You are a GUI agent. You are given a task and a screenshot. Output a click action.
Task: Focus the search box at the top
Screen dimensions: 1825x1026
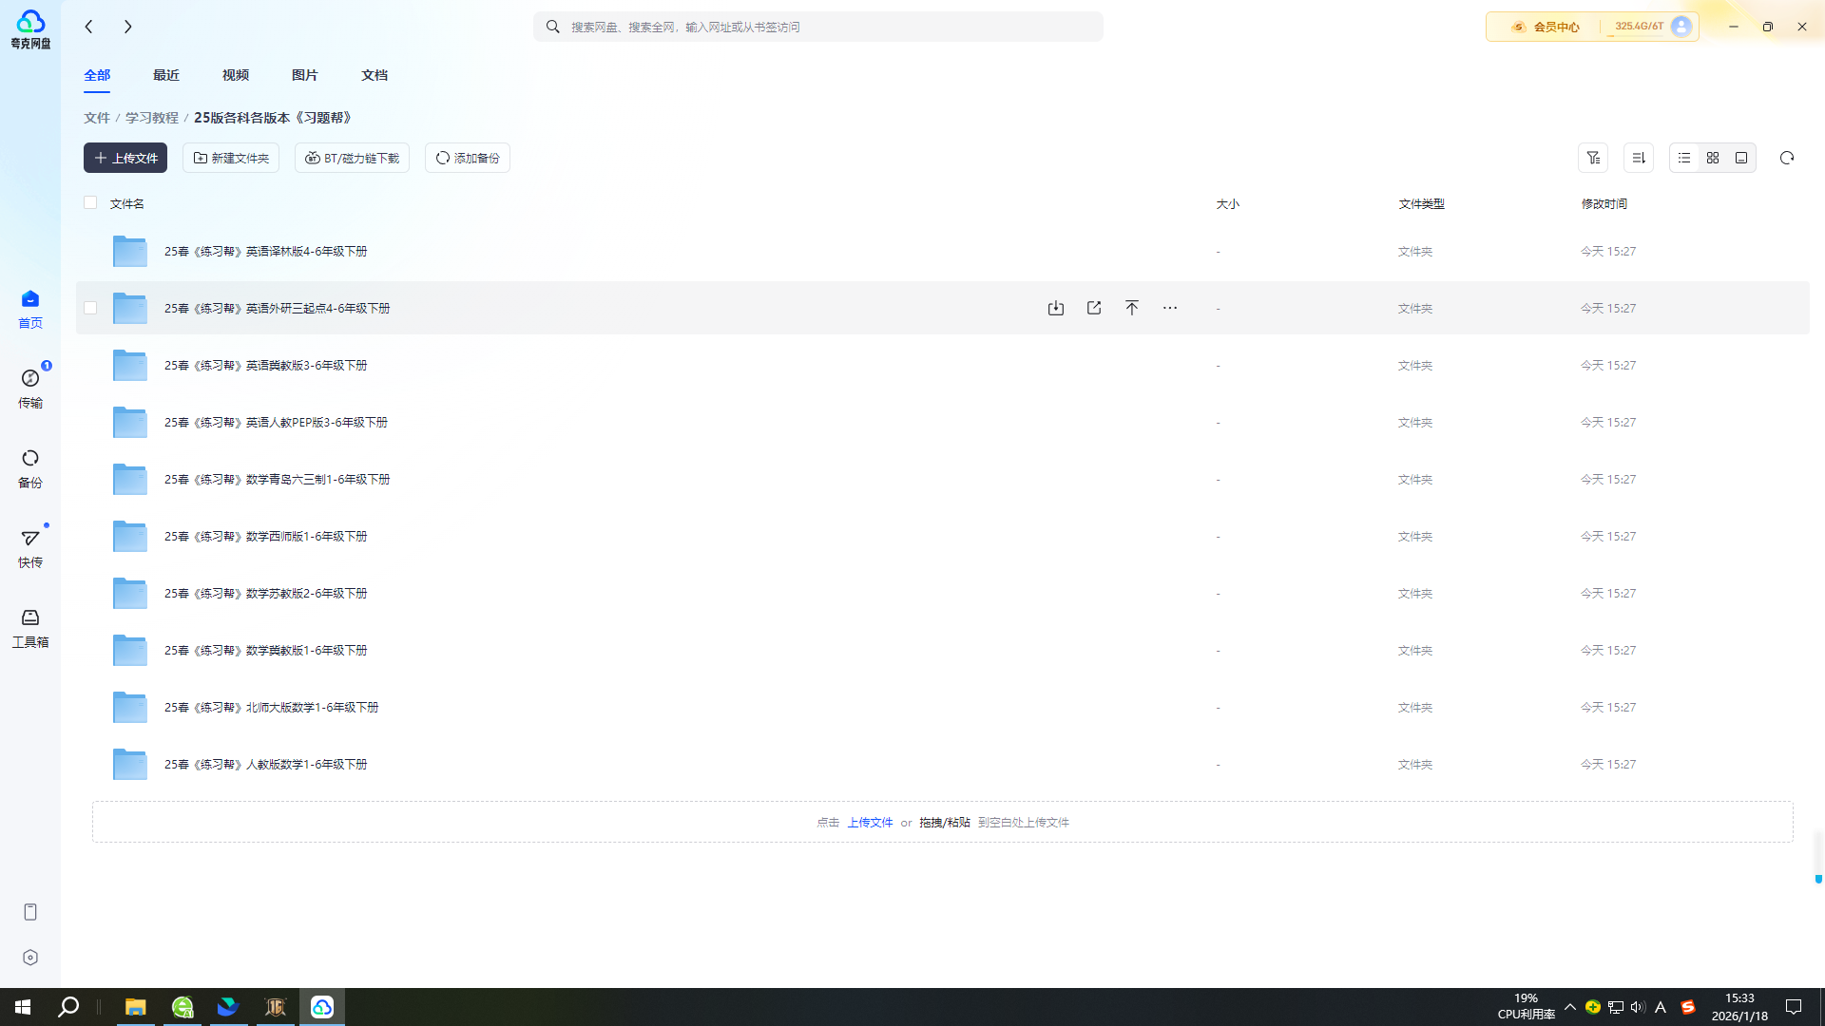coord(817,27)
